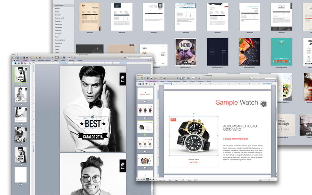Click ruler indent marker in BEST catalog window
The height and width of the screenshot is (195, 312).
[66, 63]
